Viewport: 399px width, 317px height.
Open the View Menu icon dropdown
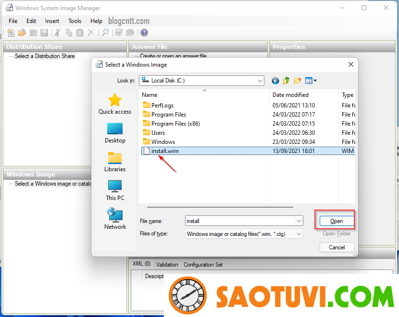pos(311,81)
